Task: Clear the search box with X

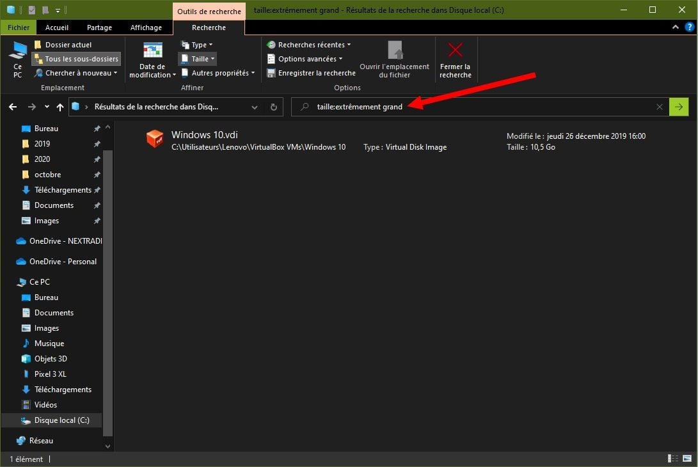Action: (660, 107)
